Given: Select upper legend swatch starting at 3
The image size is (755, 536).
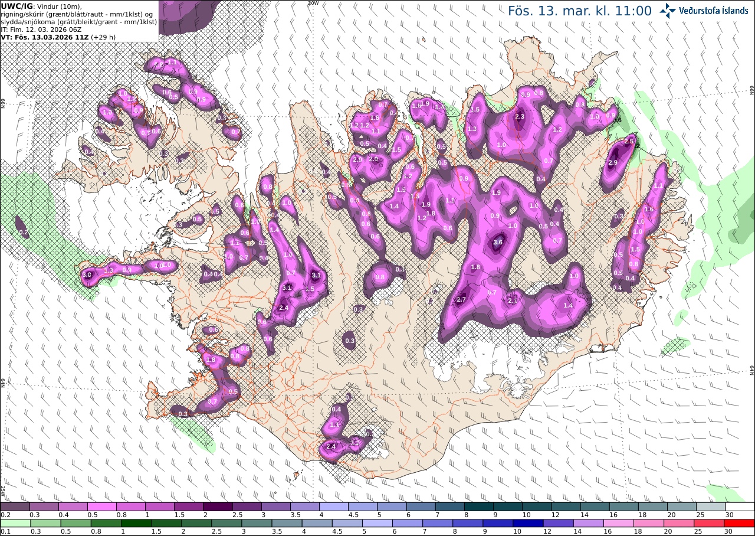Looking at the screenshot, I should (275, 506).
